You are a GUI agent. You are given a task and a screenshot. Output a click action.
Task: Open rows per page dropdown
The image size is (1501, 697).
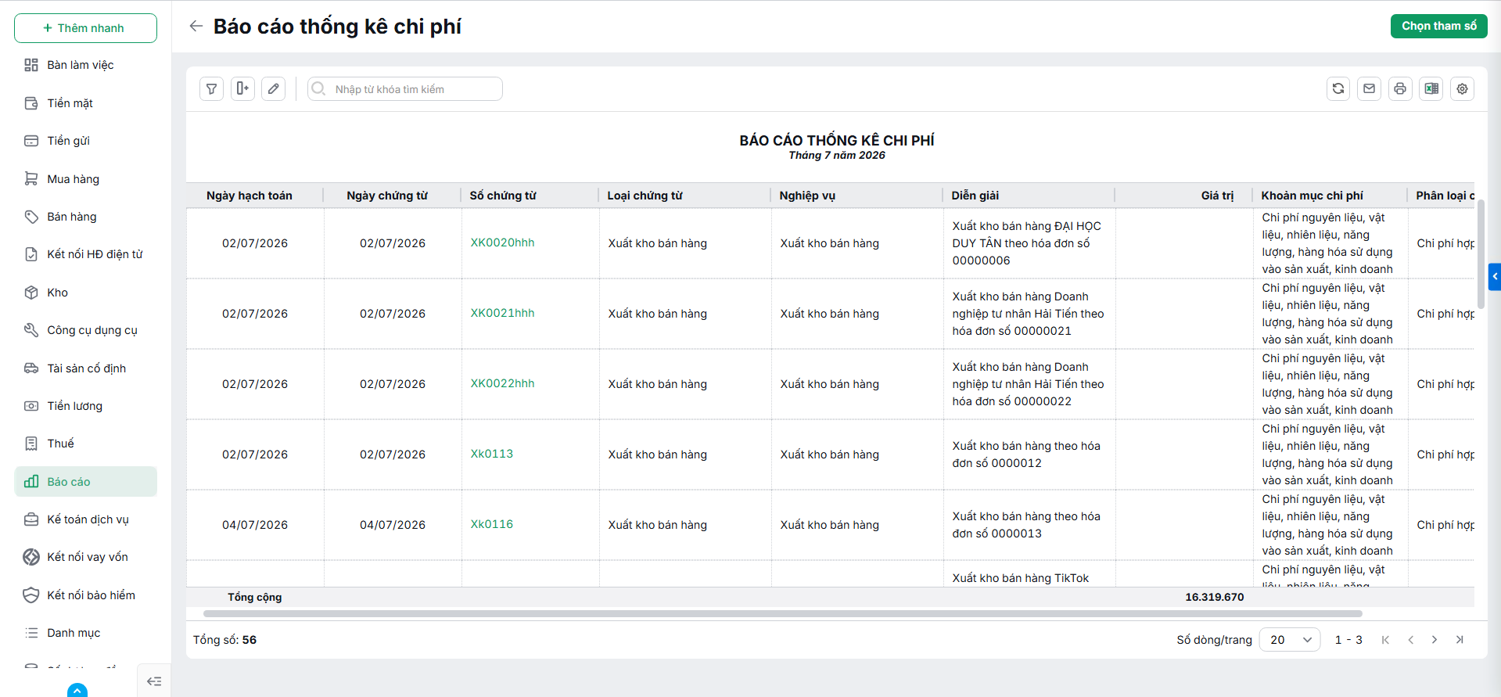click(x=1290, y=640)
